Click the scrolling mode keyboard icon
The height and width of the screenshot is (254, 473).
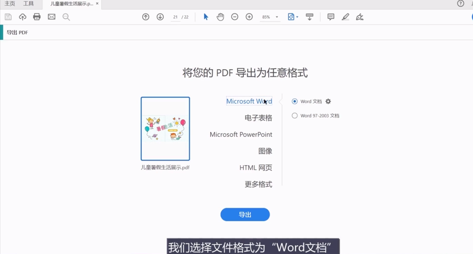click(x=310, y=17)
